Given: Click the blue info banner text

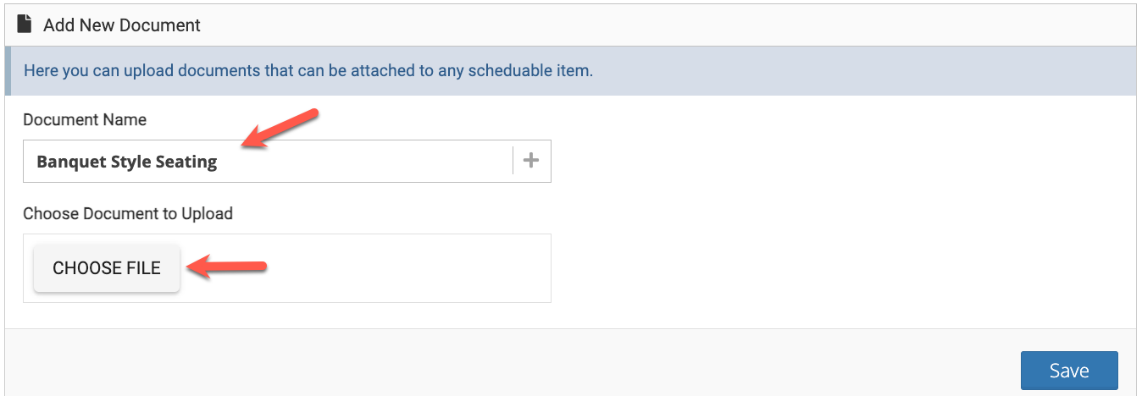Looking at the screenshot, I should (x=308, y=70).
